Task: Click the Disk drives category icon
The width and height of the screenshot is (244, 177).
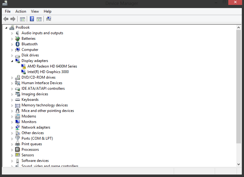Action: (18, 56)
